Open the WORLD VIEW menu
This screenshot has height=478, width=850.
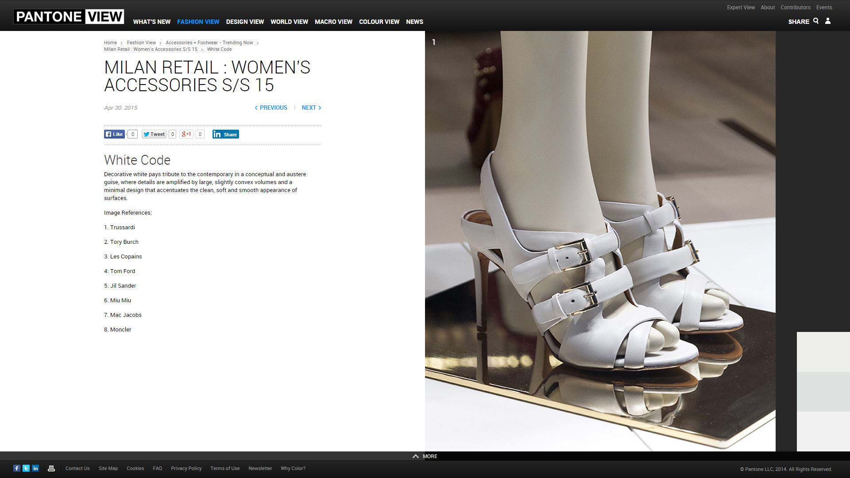pyautogui.click(x=290, y=22)
